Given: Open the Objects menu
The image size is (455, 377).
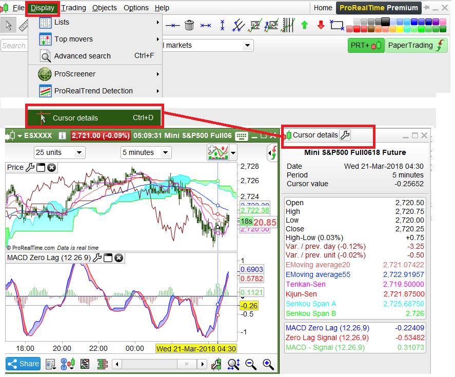Looking at the screenshot, I should tap(105, 8).
